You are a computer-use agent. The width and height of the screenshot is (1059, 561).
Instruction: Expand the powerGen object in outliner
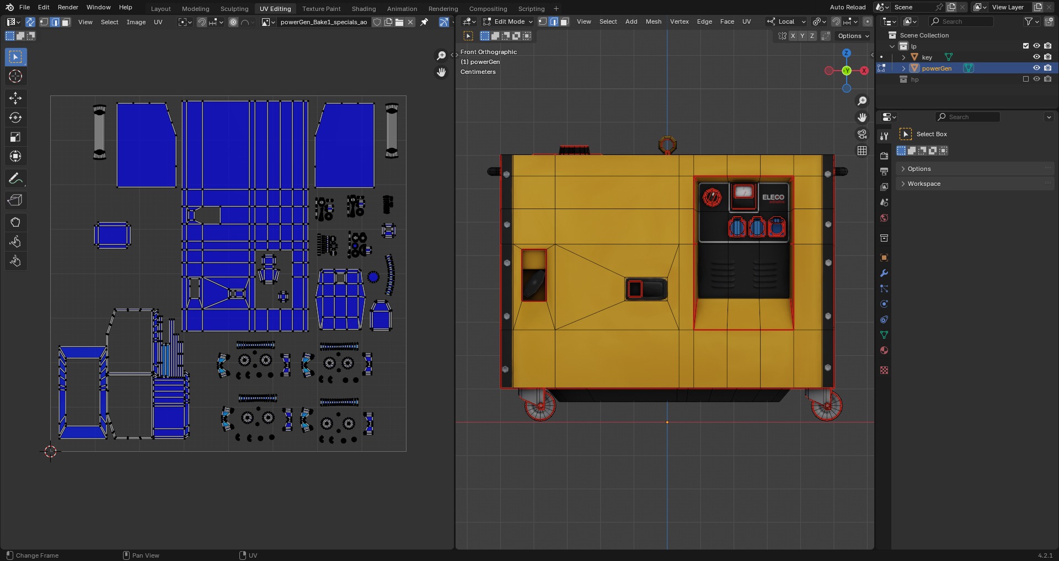[x=903, y=68]
